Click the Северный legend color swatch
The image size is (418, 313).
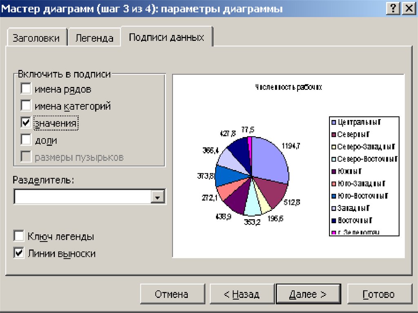(x=334, y=135)
